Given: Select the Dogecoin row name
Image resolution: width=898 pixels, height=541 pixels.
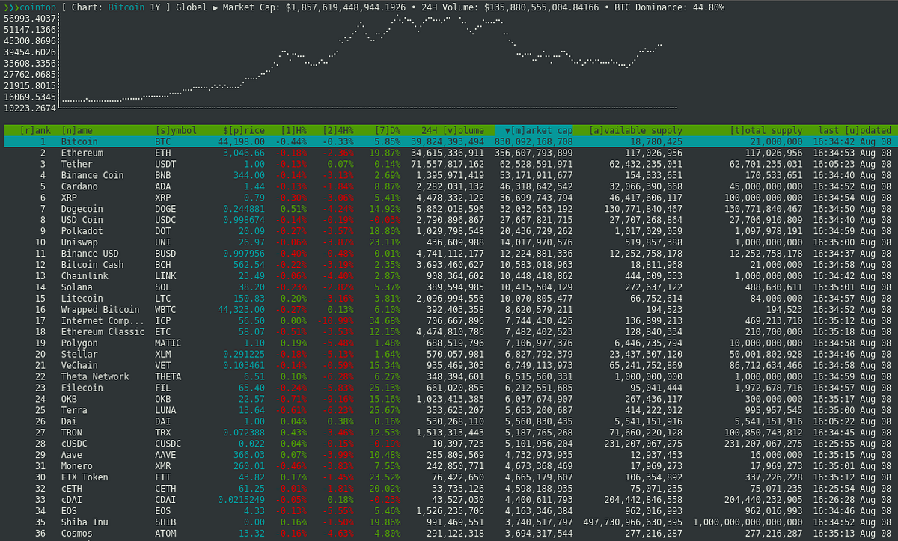Looking at the screenshot, I should point(82,209).
